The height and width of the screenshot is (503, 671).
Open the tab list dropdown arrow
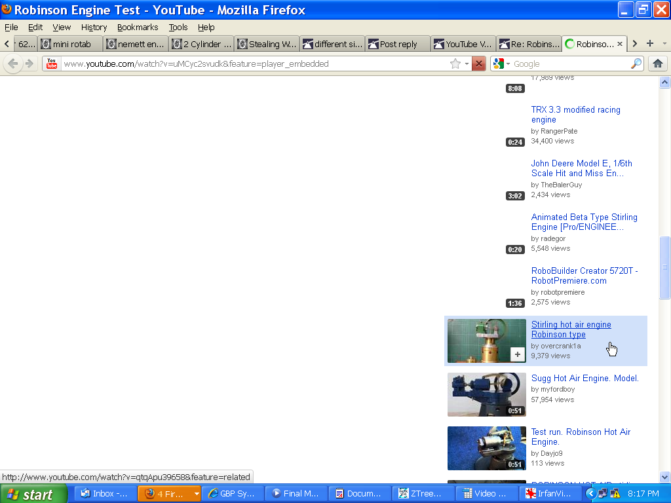664,44
